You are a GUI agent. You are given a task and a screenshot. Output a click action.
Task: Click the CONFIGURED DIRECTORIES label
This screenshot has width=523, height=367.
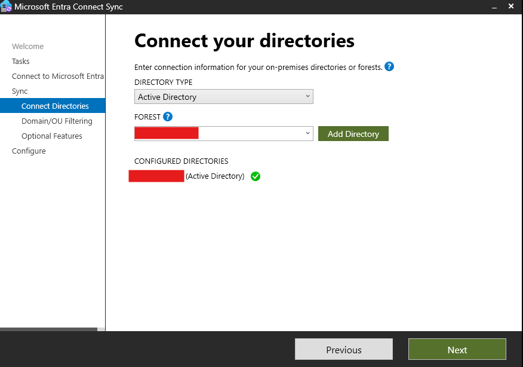click(181, 161)
